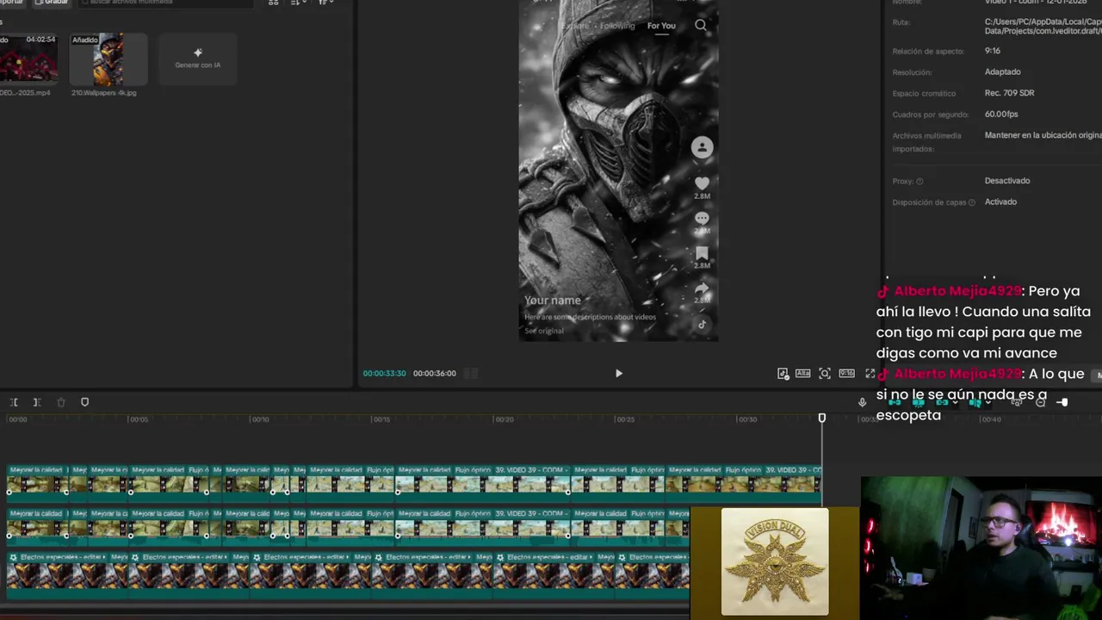
Task: Delete the selected clip with trash icon
Action: tap(60, 402)
